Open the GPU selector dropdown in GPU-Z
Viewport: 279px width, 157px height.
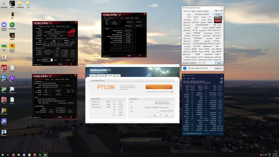point(194,63)
